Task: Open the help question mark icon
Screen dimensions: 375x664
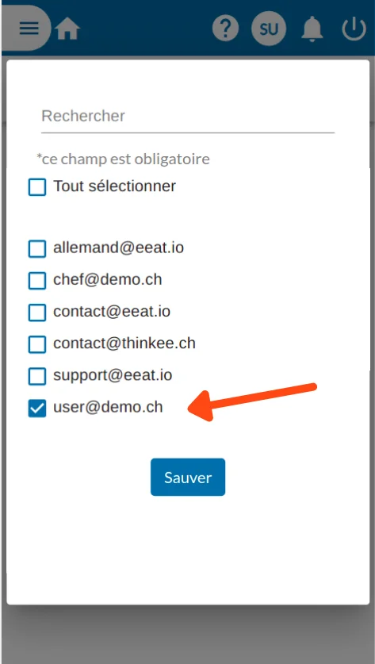Action: point(225,28)
